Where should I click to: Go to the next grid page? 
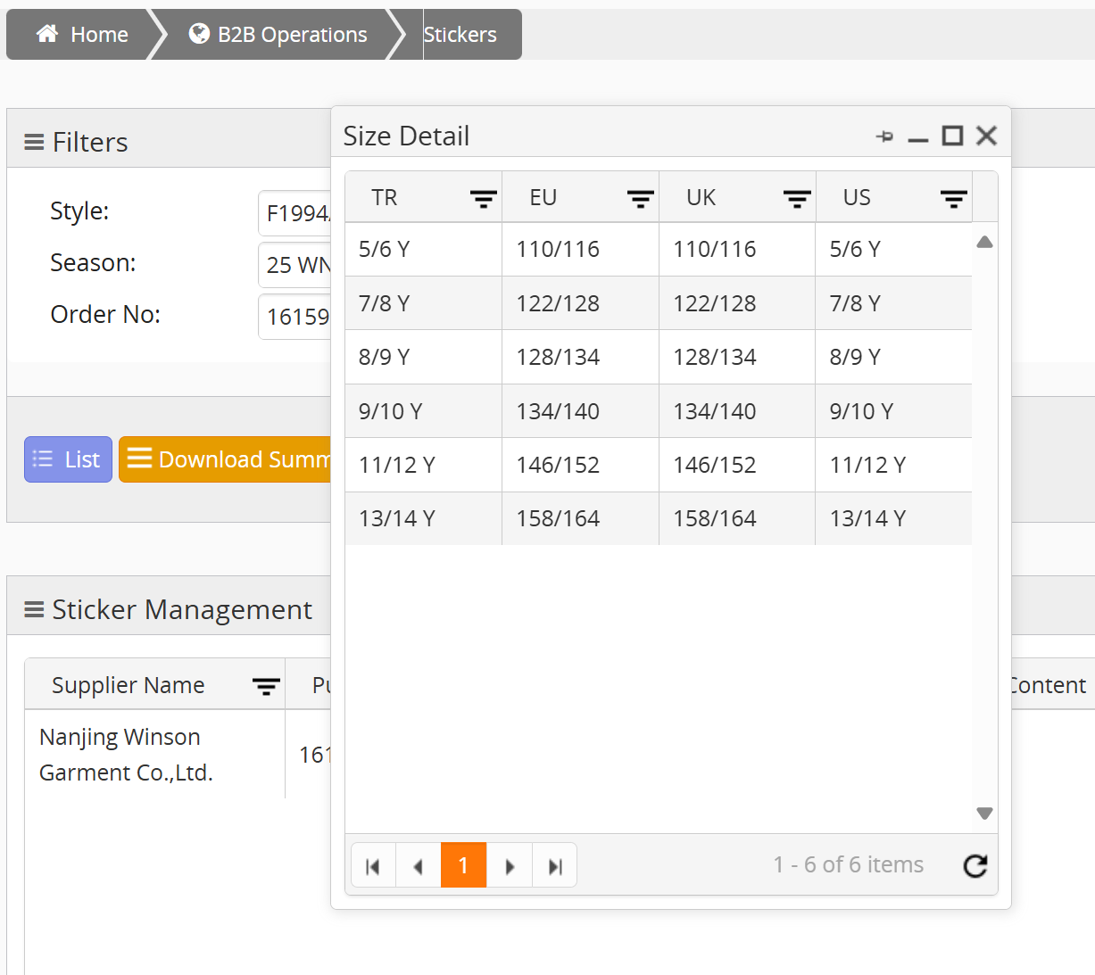(x=510, y=866)
